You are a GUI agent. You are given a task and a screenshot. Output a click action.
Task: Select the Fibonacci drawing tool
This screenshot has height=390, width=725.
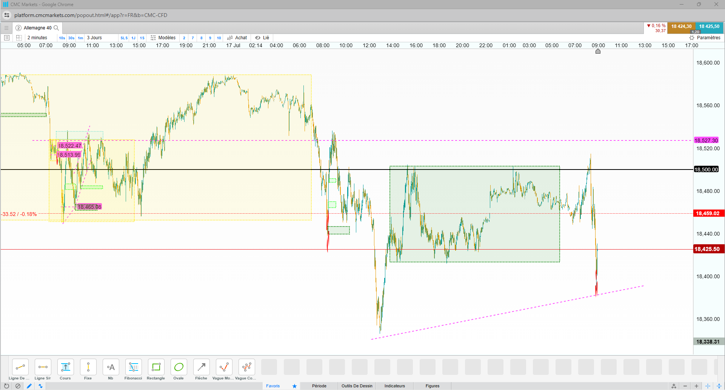[x=133, y=370]
